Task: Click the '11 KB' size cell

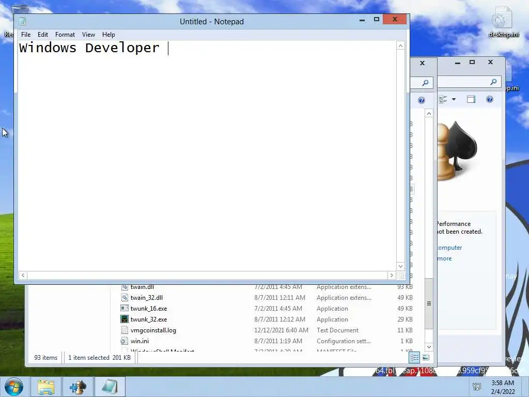Action: click(405, 330)
